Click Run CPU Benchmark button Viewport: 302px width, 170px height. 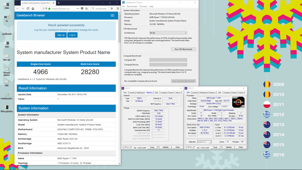183,49
